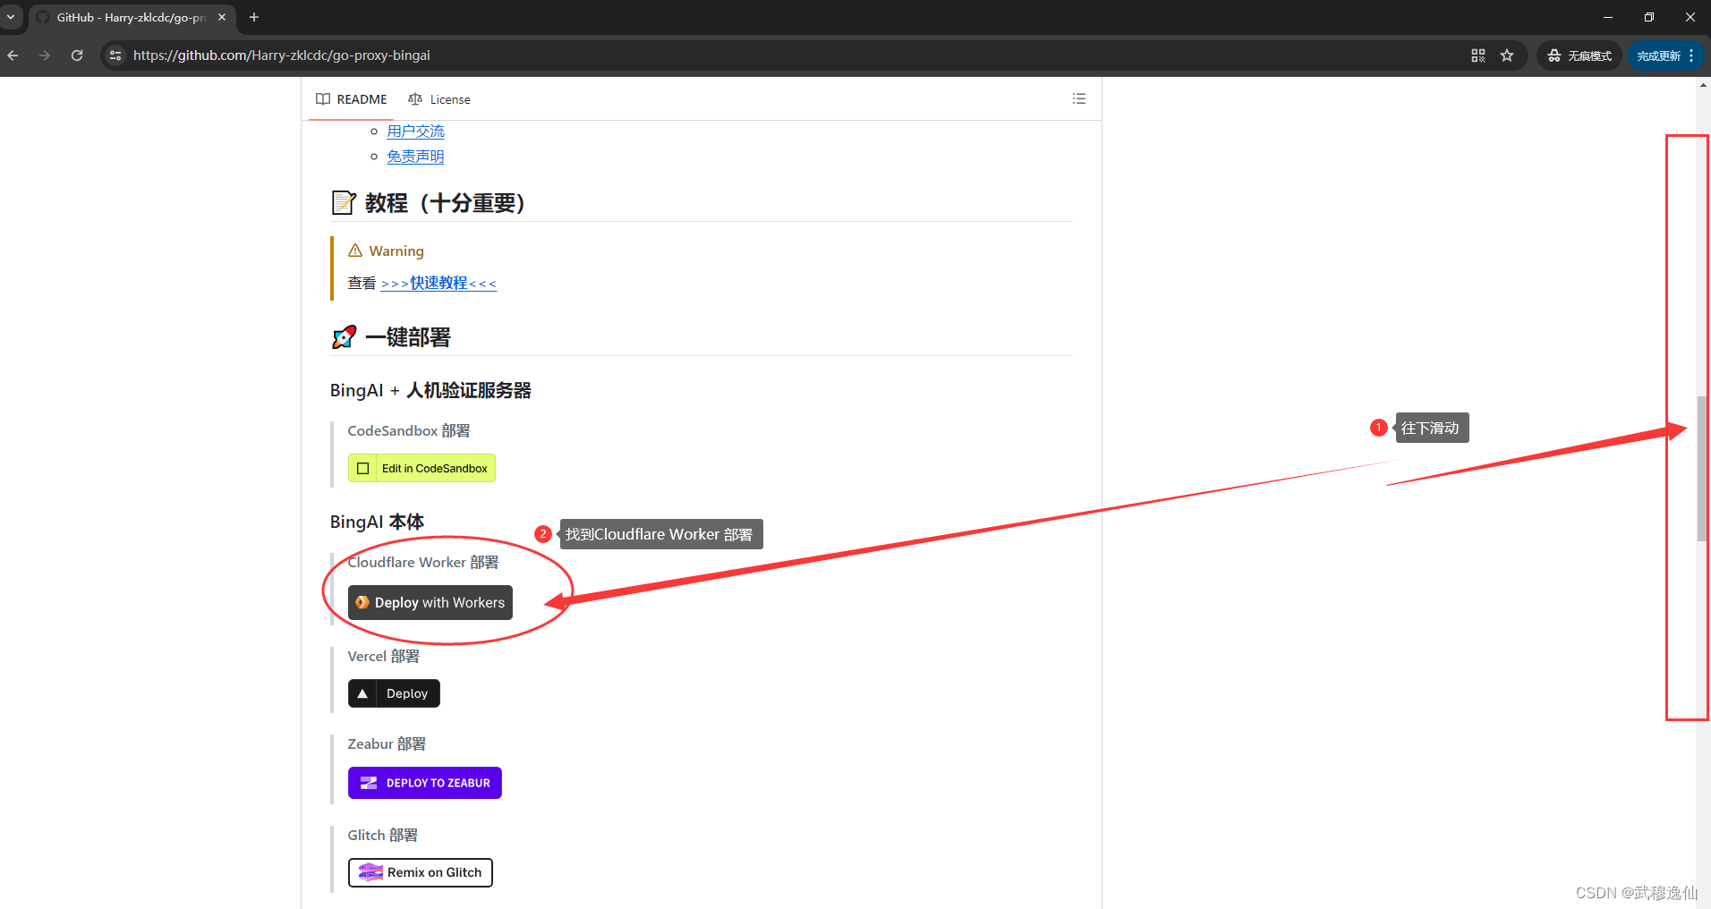Click the book icon beside README
Viewport: 1711px width, 909px height.
point(323,98)
